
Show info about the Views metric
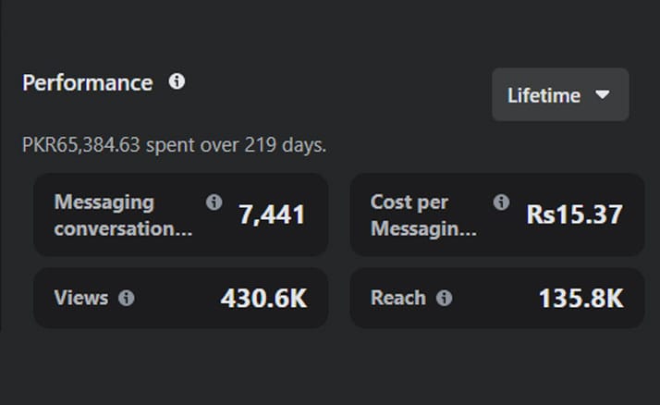tap(127, 298)
